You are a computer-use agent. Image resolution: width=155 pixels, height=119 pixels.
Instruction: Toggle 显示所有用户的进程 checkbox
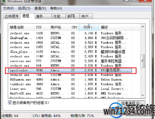[x=10, y=103]
